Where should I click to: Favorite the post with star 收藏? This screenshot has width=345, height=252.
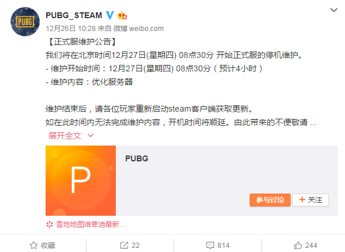coord(42,245)
